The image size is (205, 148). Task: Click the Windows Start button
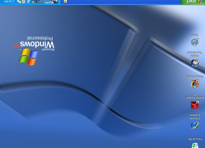pyautogui.click(x=192, y=2)
